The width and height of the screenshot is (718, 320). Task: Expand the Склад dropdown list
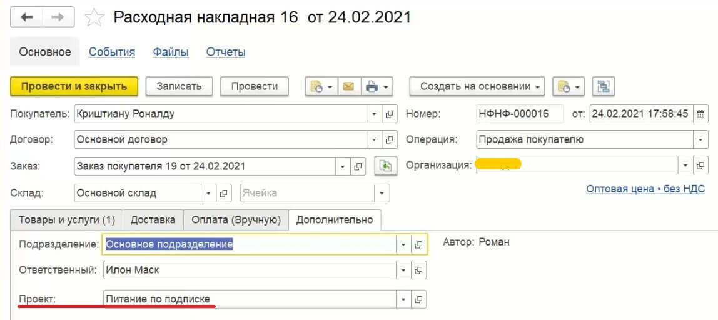(x=208, y=193)
